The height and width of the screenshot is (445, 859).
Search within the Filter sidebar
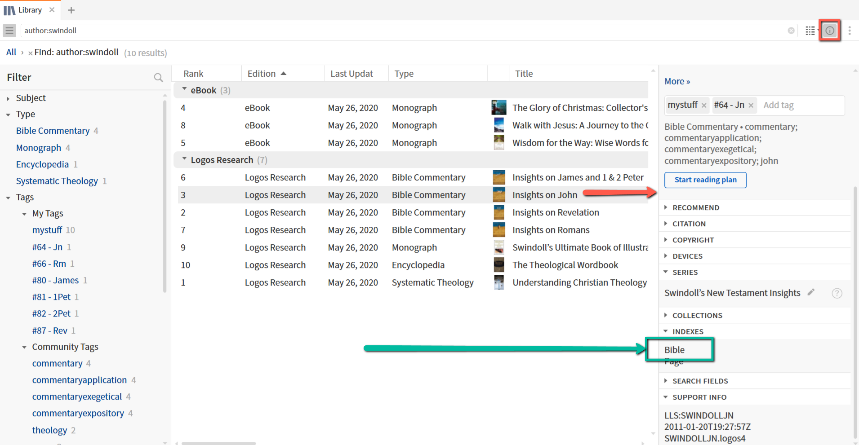[x=158, y=77]
